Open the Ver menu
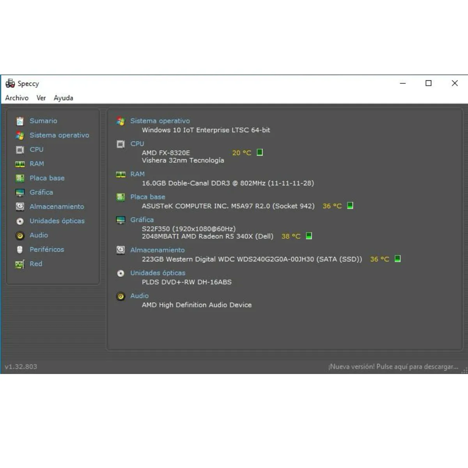The image size is (468, 468). [41, 98]
